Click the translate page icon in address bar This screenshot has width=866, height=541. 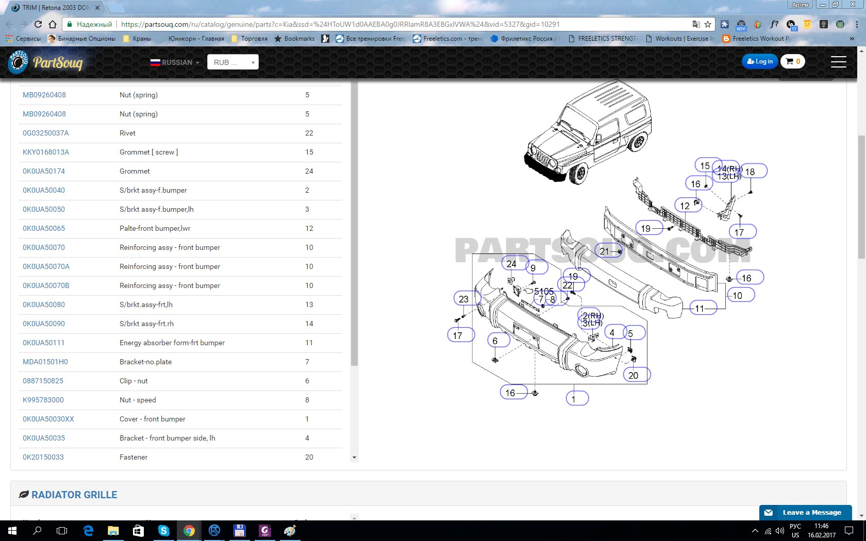696,24
